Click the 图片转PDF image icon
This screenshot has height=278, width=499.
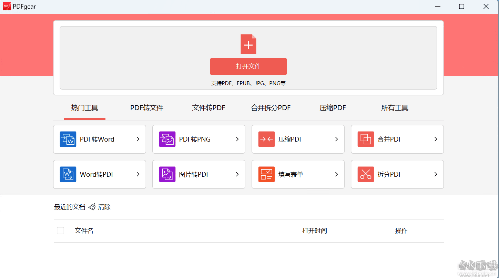[x=167, y=174]
